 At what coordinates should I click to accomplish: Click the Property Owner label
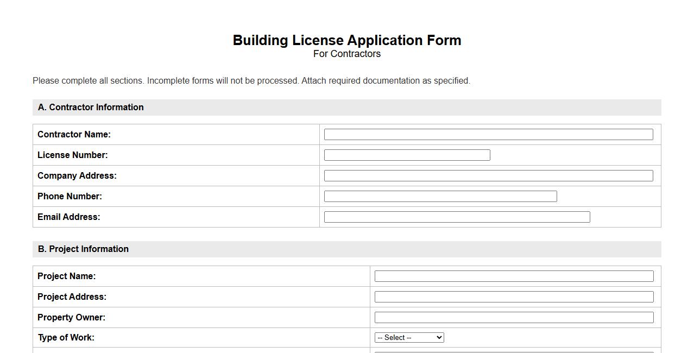point(71,317)
